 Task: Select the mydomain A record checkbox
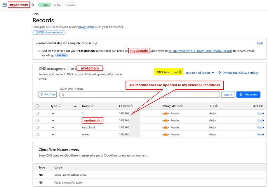tap(37, 120)
